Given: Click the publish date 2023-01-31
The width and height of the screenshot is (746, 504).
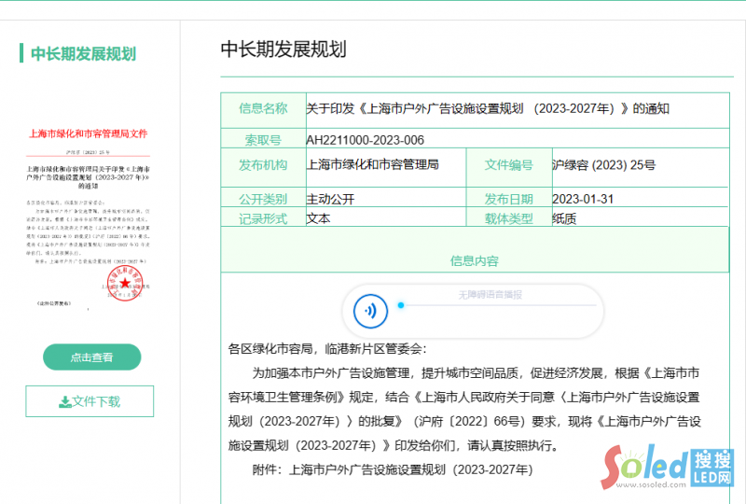Looking at the screenshot, I should [582, 199].
